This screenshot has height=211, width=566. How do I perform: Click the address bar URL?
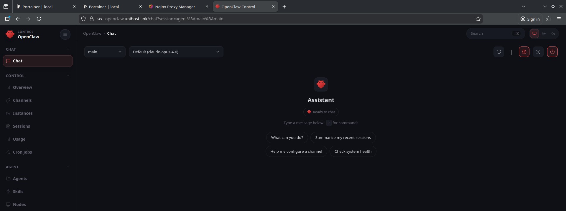point(164,19)
